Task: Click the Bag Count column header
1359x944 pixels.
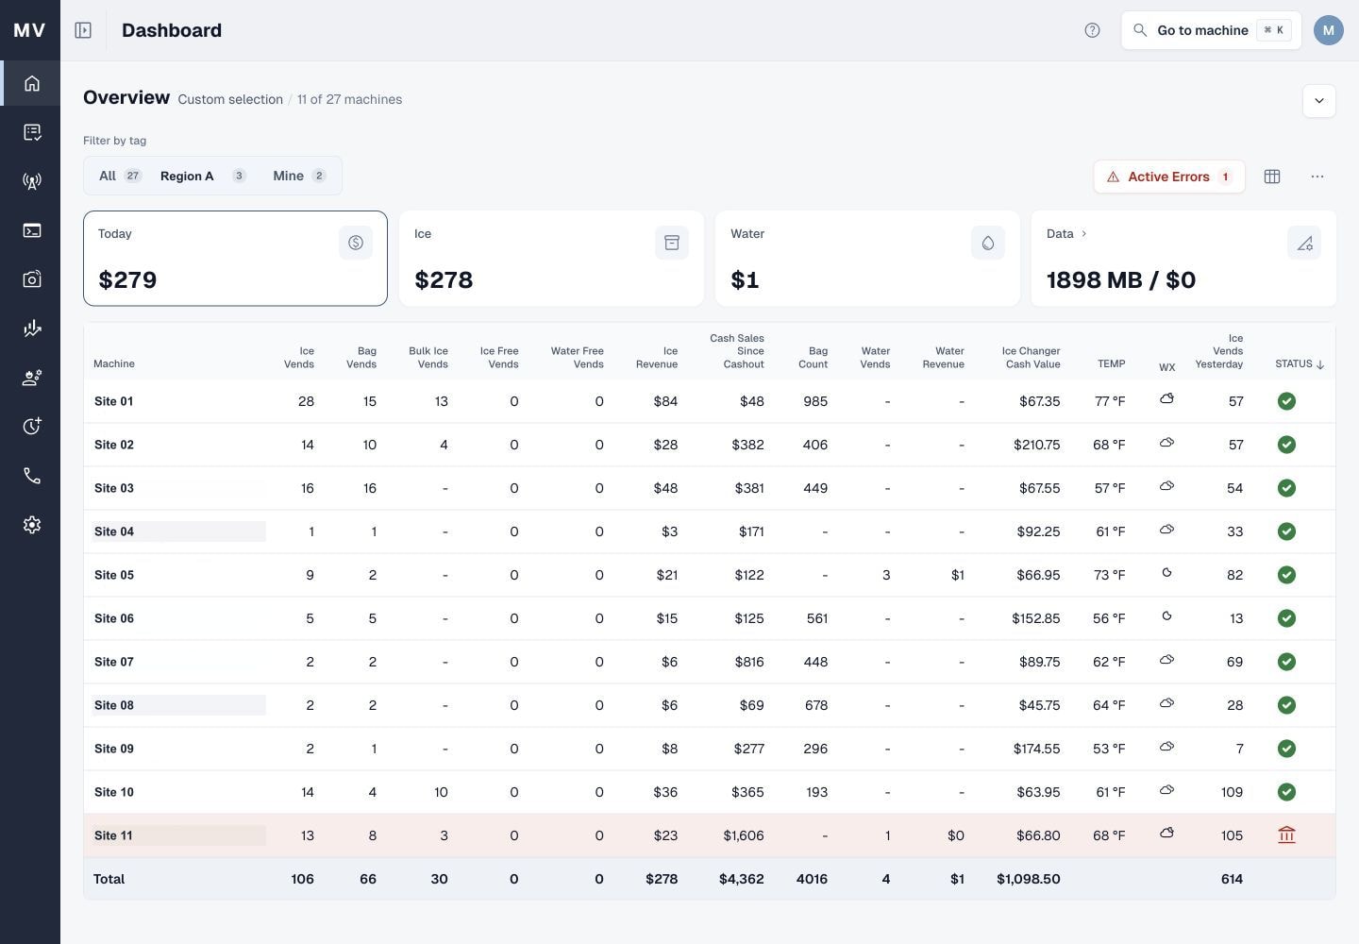Action: [x=813, y=357]
